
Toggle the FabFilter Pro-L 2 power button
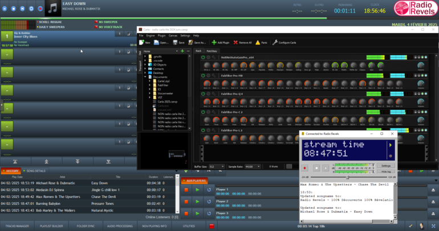[x=203, y=130]
